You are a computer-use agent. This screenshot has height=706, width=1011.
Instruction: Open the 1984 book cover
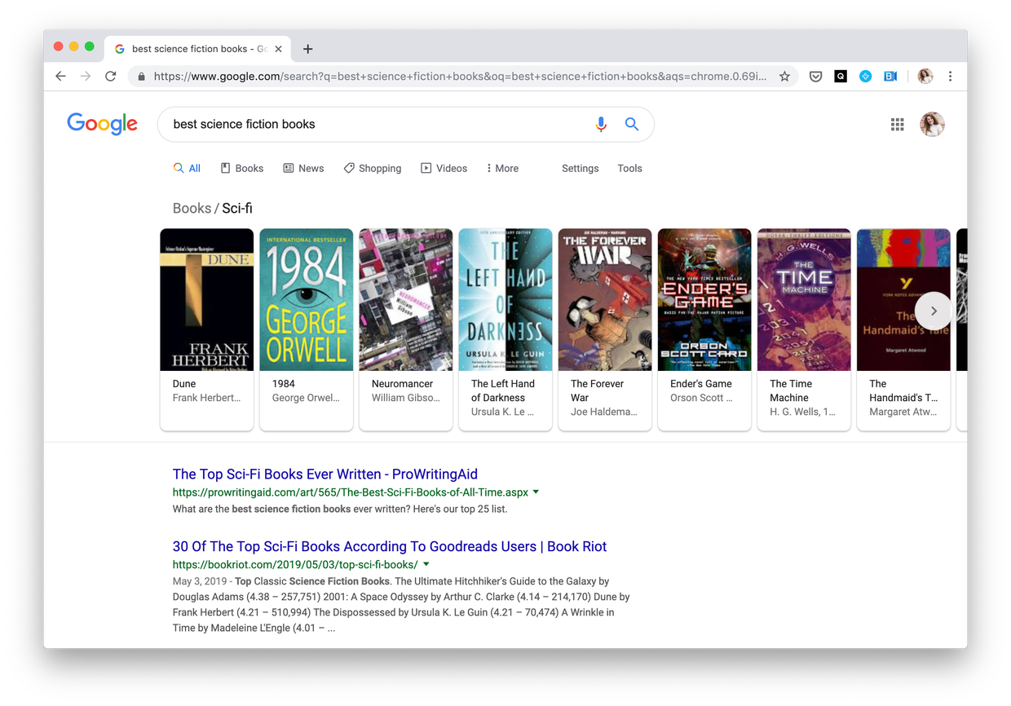coord(307,300)
